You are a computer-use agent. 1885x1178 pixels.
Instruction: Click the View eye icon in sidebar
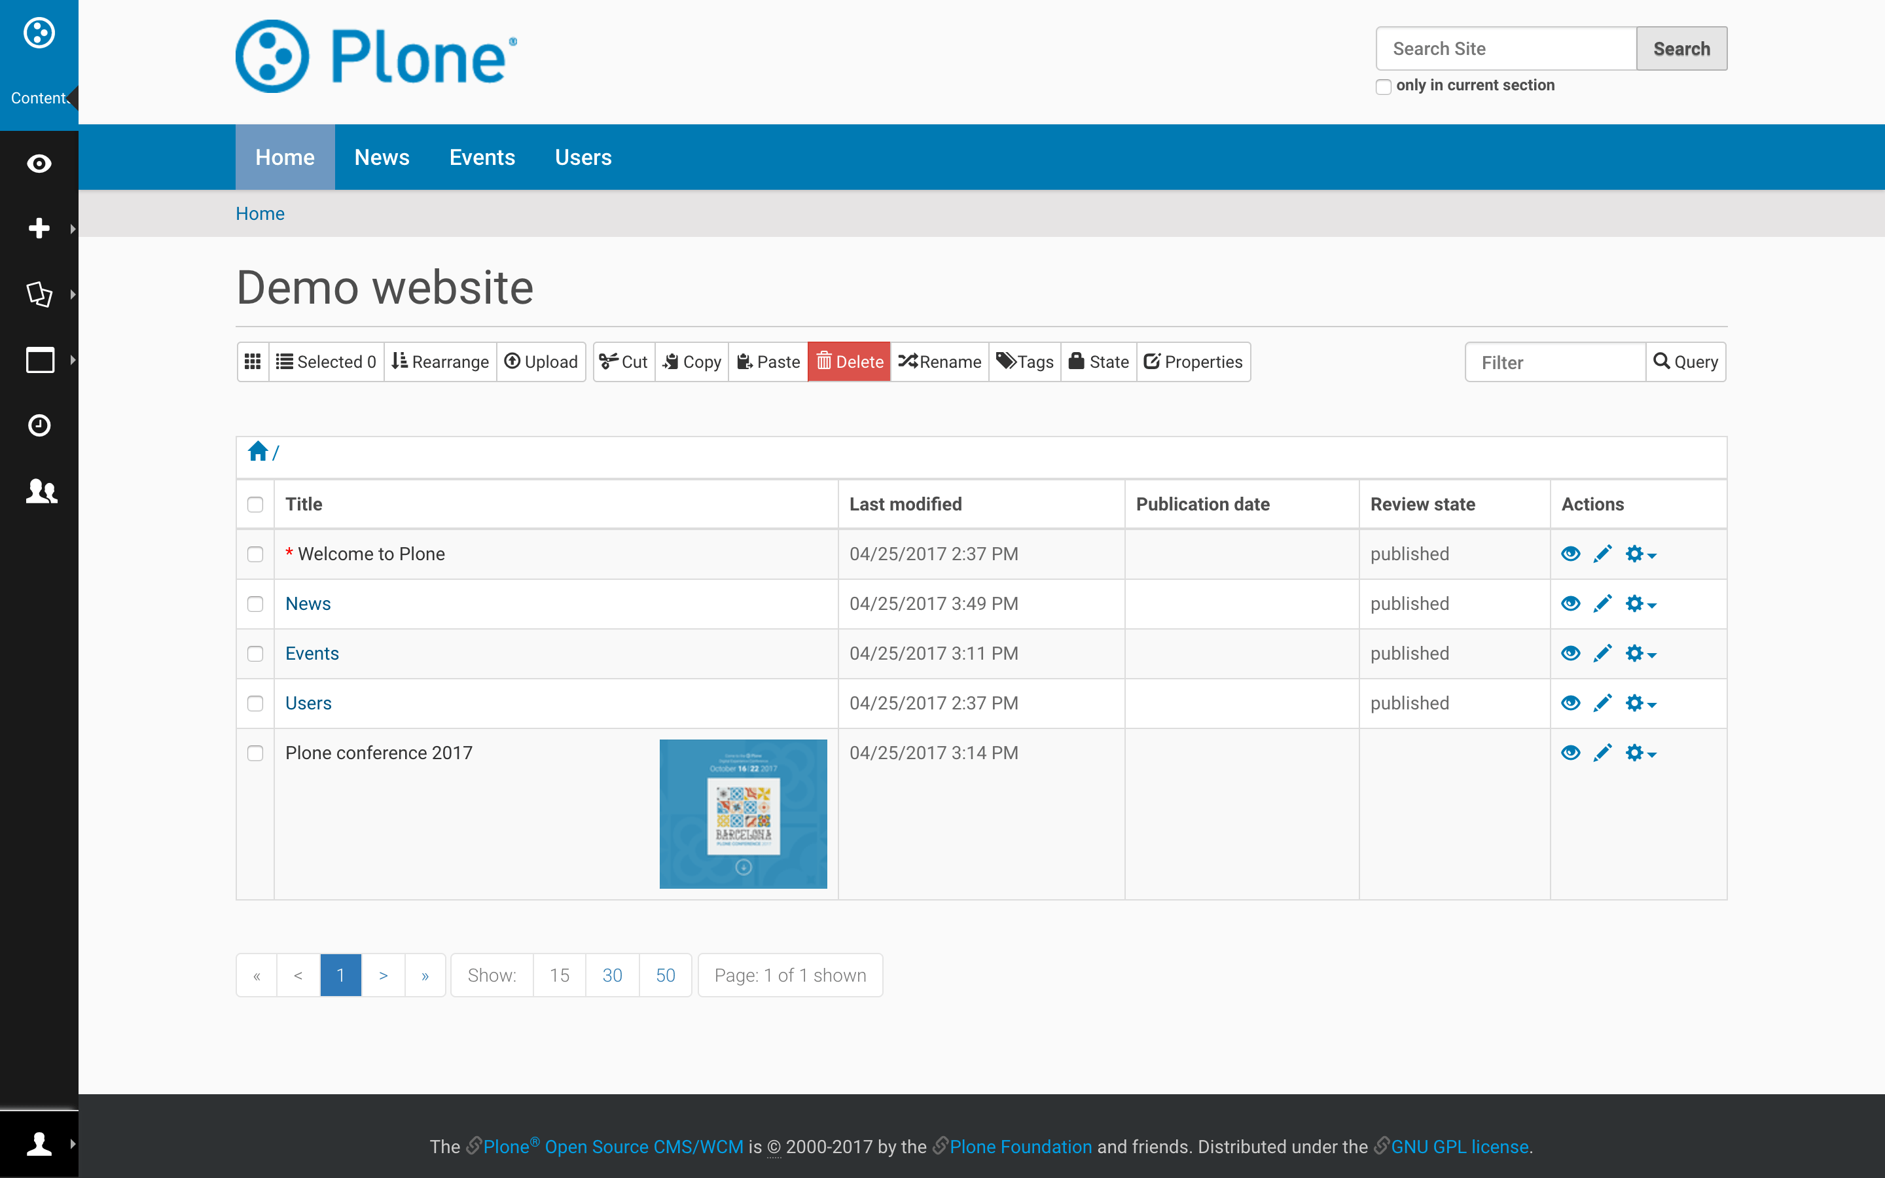pos(39,164)
